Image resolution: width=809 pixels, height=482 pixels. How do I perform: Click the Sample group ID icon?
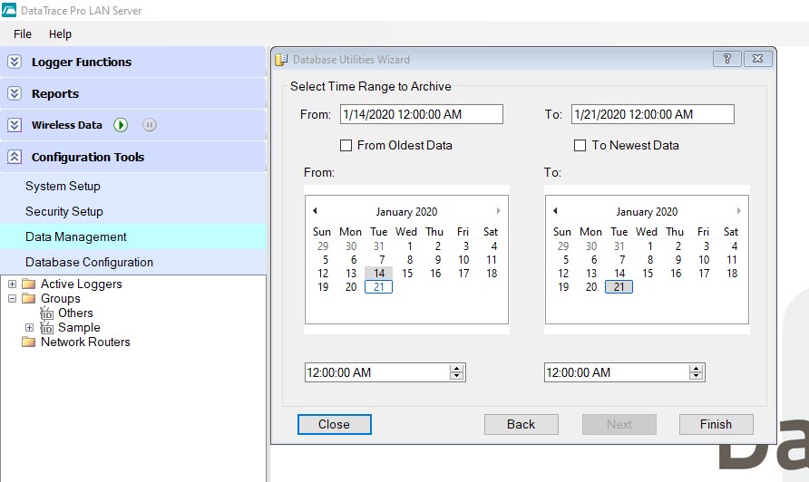[x=47, y=328]
